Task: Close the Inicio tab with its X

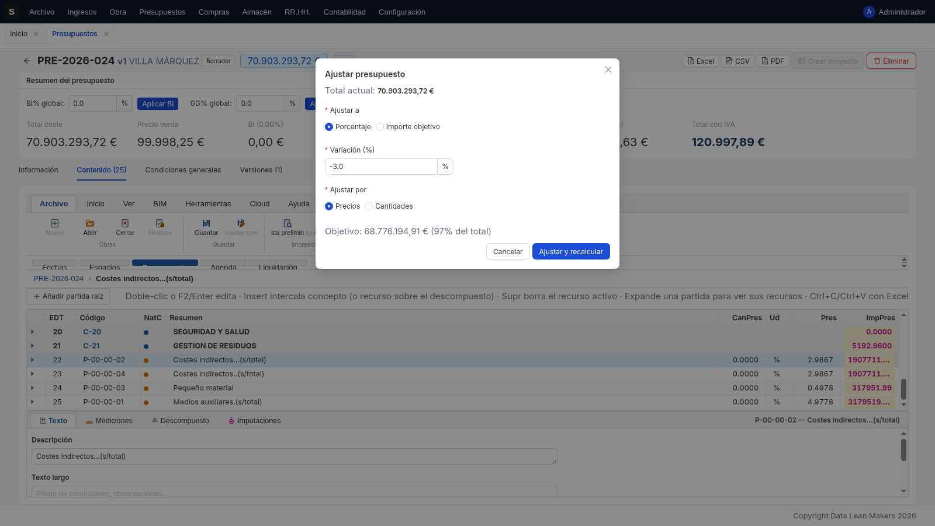Action: click(36, 34)
